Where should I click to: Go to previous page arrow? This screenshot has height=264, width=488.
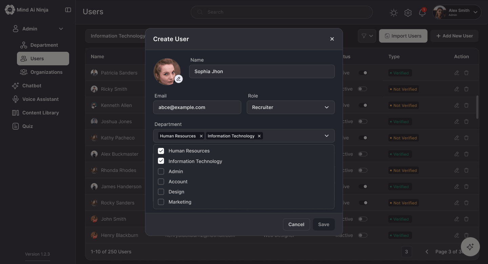pos(427,251)
